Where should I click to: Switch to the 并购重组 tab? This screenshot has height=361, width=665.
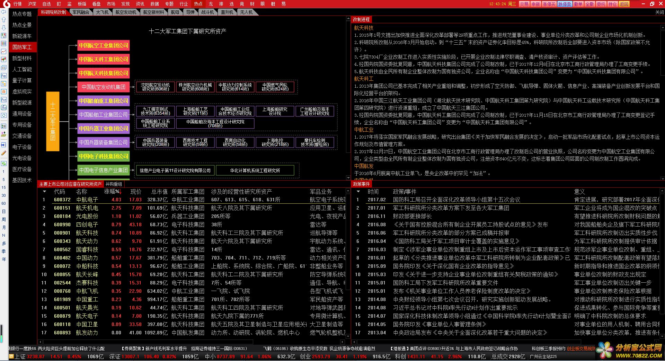[x=114, y=184]
